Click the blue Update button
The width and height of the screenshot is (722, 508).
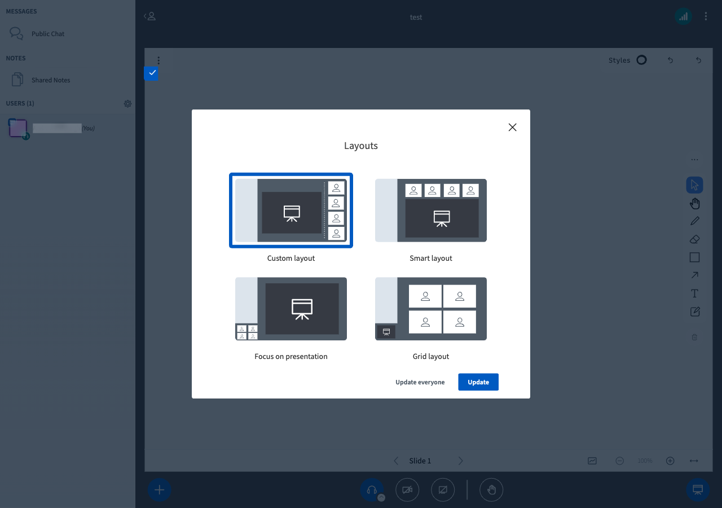pyautogui.click(x=478, y=382)
